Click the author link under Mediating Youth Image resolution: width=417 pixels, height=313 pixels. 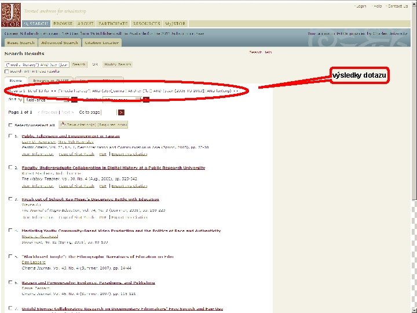click(x=40, y=236)
